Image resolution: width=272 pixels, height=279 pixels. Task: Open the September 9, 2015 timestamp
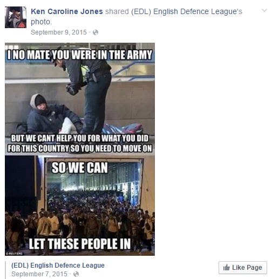coord(59,32)
